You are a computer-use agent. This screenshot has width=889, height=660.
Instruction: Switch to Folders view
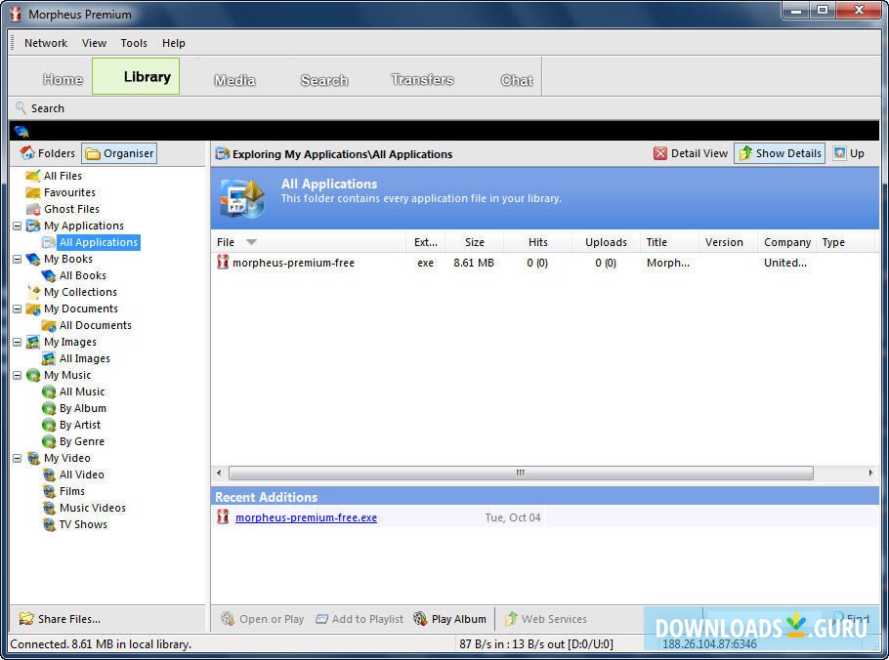pyautogui.click(x=47, y=153)
